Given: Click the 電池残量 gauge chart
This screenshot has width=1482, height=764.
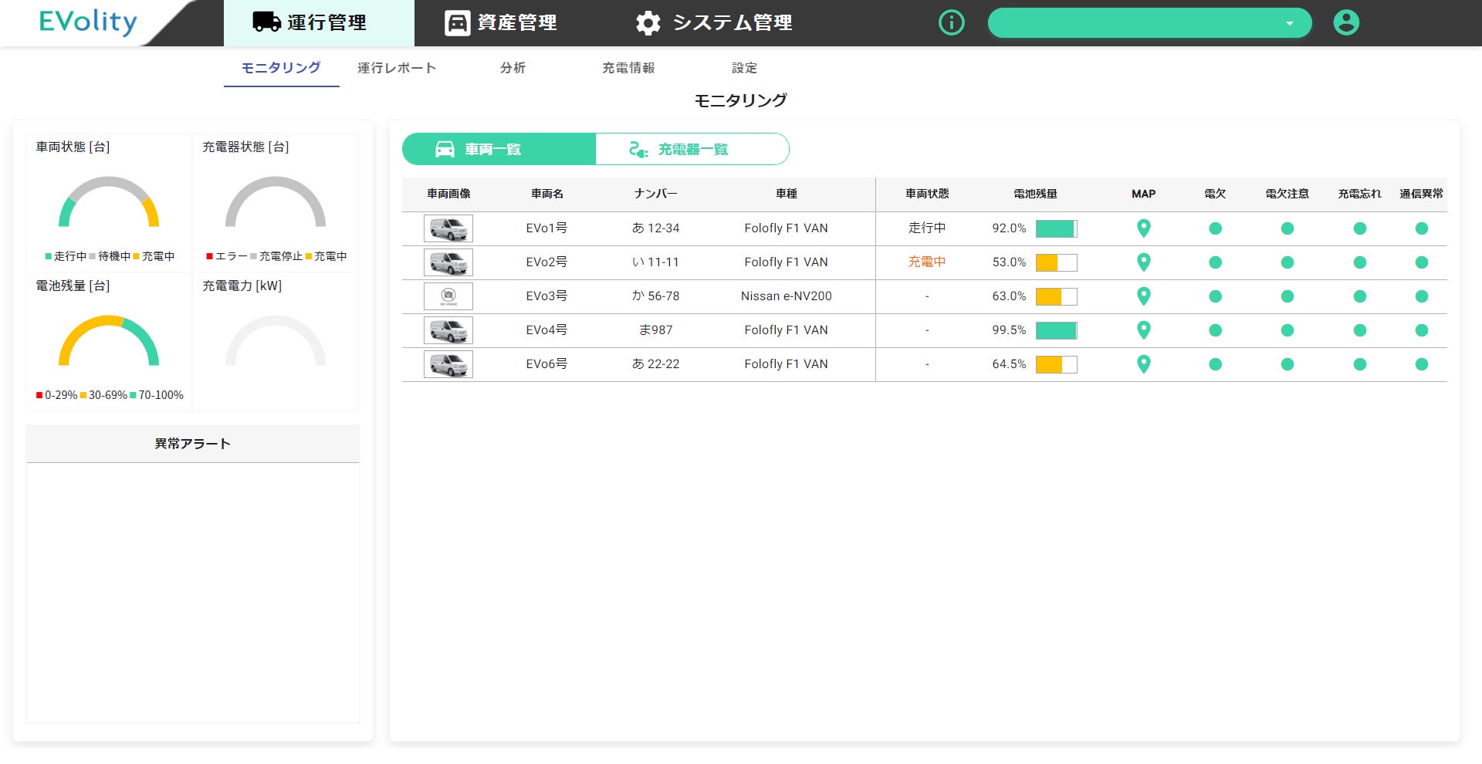Looking at the screenshot, I should [109, 340].
